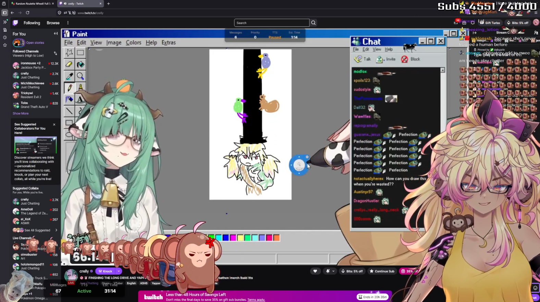Select the Airbrush spray tool in Paint
Image resolution: width=540 pixels, height=302 pixels.
[69, 99]
